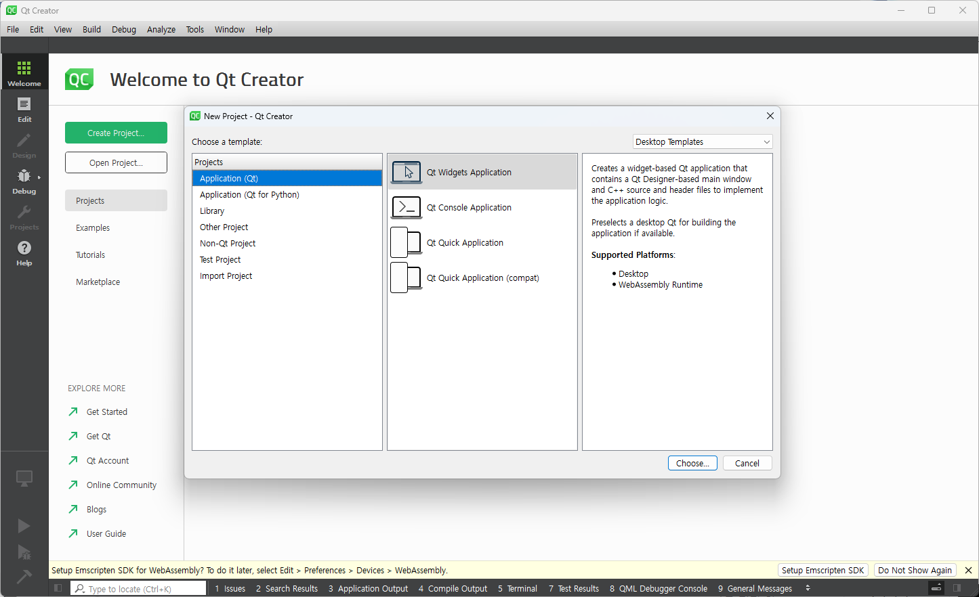The width and height of the screenshot is (979, 597).
Task: Open the Online Community link
Action: 121,485
